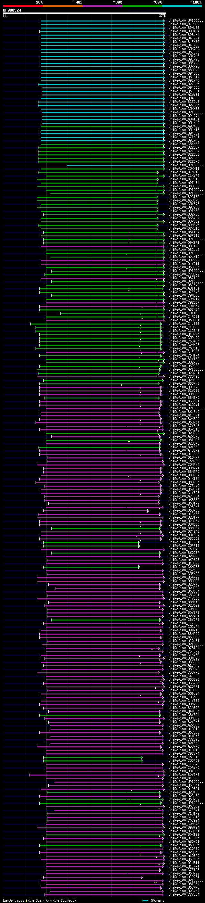Image resolution: width=205 pixels, height=903 pixels.
Task: Select the UniRef100_Q1DP25 label
Action: [184, 334]
